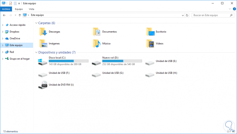Image resolution: width=237 pixels, height=134 pixels.
Task: Switch to details view in status bar
Action: point(229,131)
